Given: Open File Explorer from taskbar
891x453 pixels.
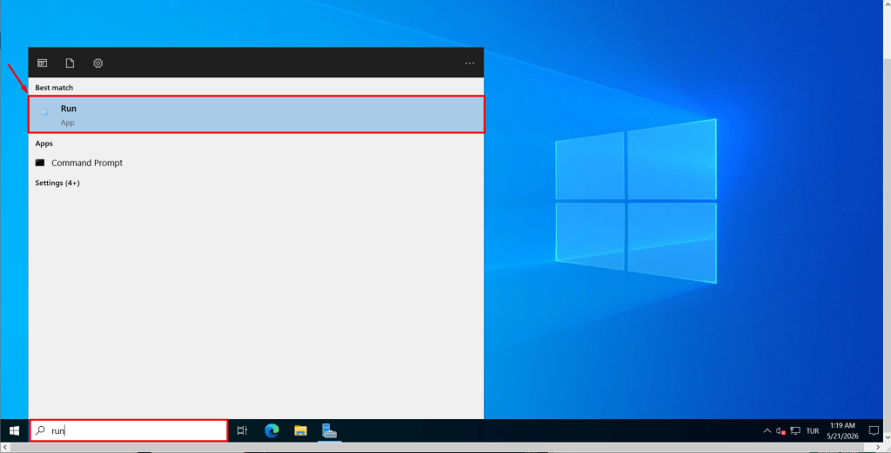Looking at the screenshot, I should (x=300, y=431).
